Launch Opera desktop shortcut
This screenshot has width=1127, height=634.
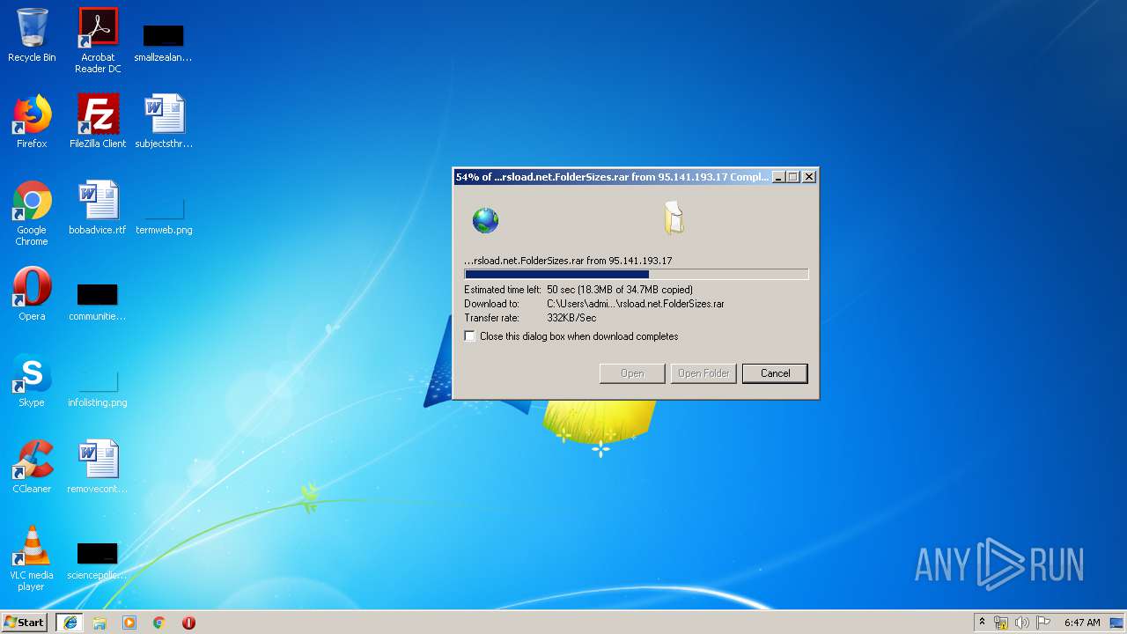32,294
